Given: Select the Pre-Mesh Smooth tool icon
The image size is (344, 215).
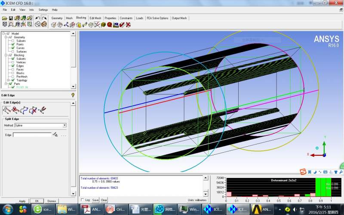Looking at the screenshot, I should [116, 25].
